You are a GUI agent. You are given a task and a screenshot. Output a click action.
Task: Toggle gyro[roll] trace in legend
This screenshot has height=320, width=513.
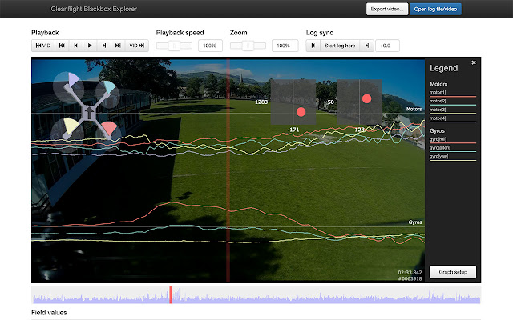point(438,140)
